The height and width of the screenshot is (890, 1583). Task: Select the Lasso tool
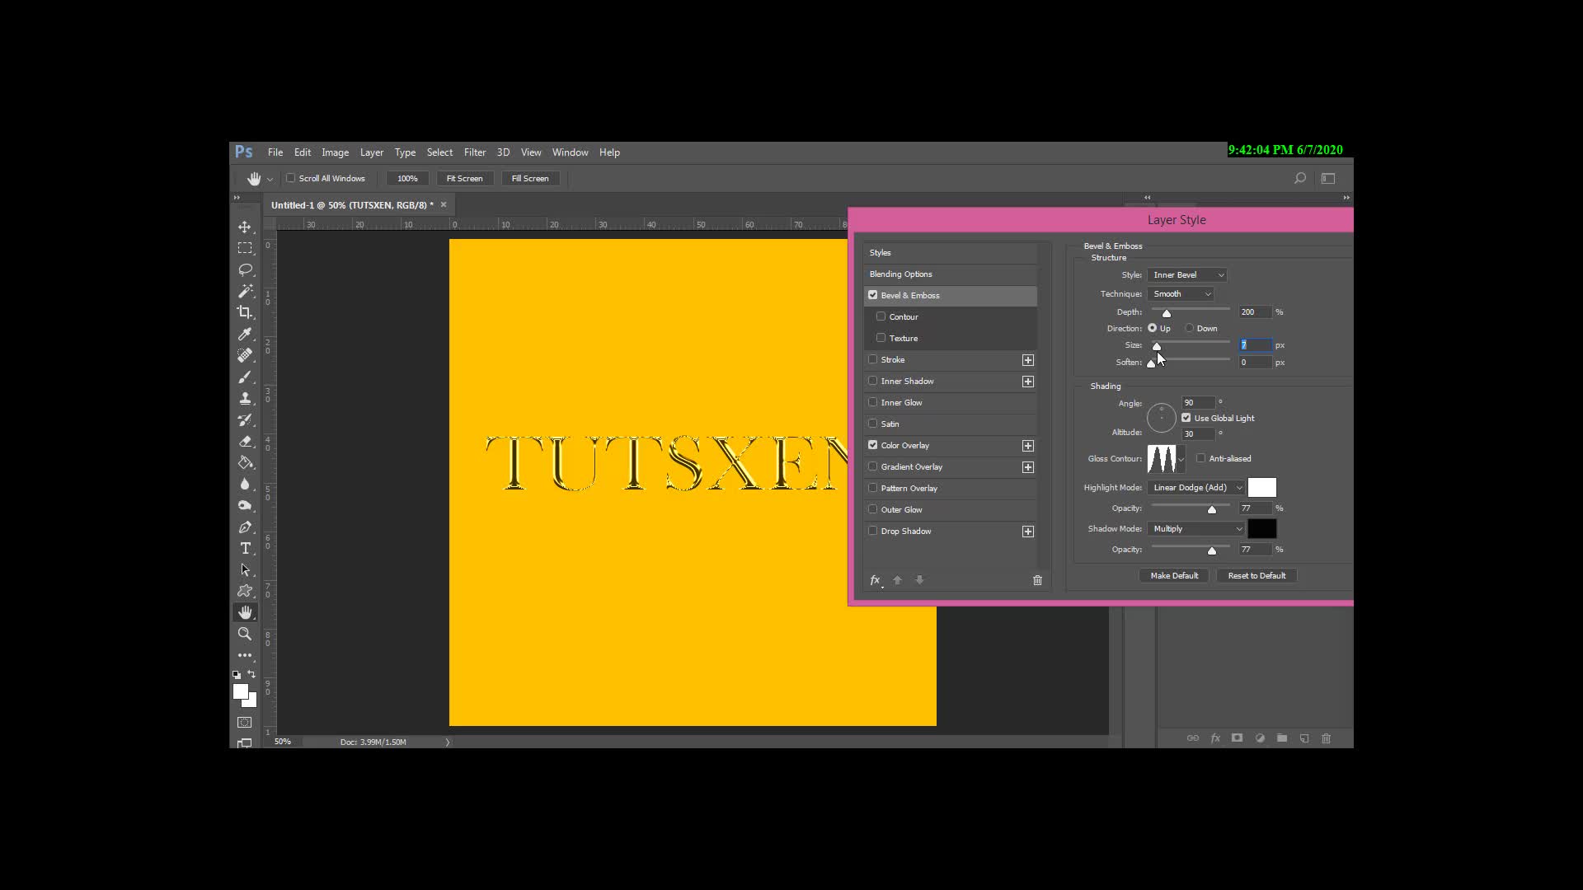[x=245, y=269]
